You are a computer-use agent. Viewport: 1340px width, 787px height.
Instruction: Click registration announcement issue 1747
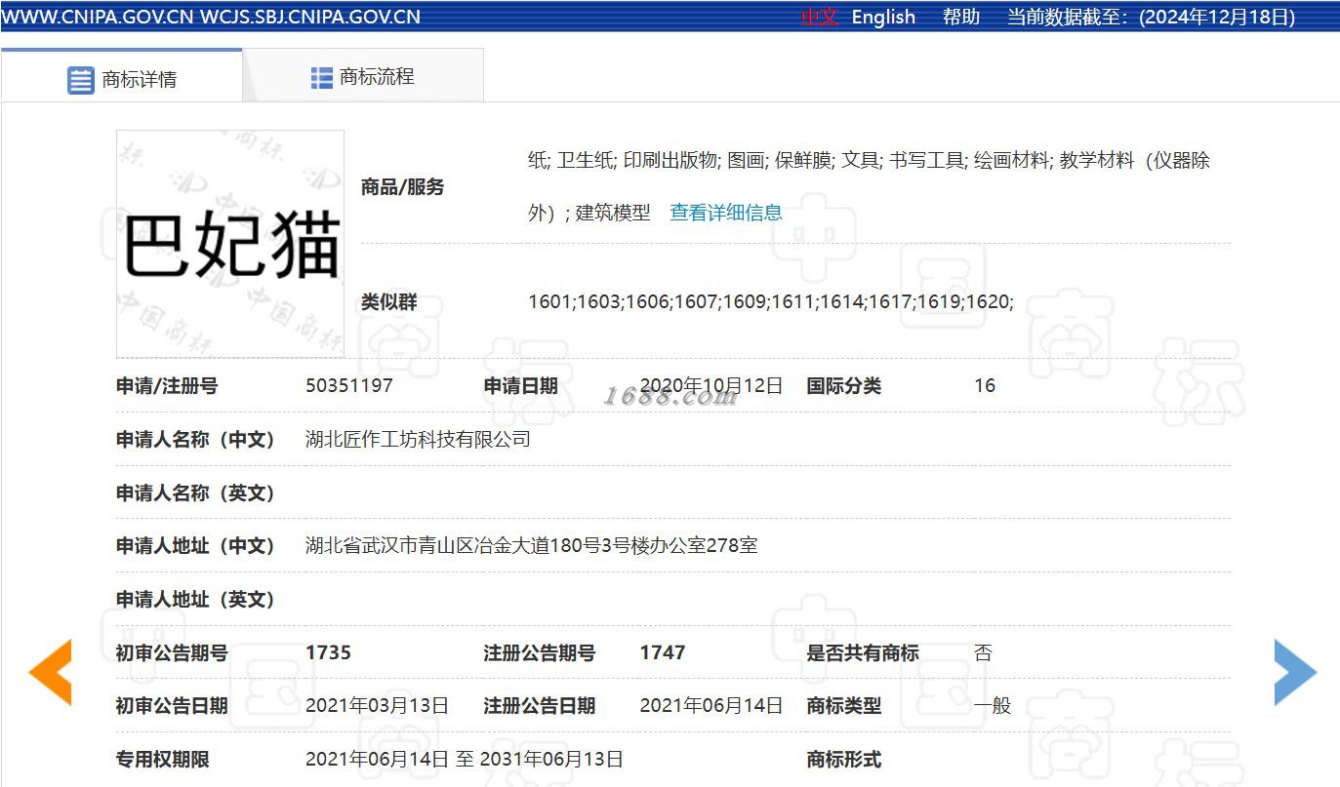coord(663,652)
